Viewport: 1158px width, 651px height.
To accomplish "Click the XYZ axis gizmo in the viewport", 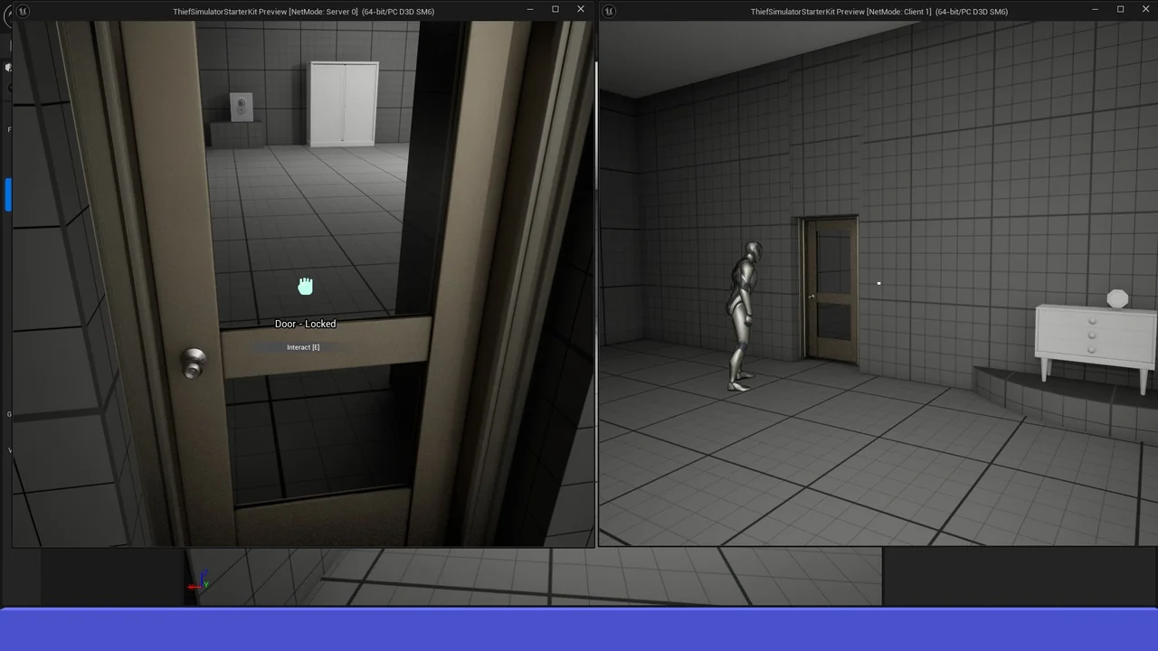I will click(198, 581).
